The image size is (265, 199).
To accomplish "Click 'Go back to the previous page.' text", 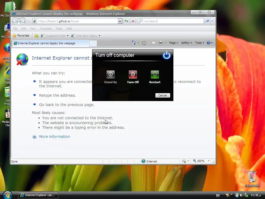I will [x=67, y=105].
